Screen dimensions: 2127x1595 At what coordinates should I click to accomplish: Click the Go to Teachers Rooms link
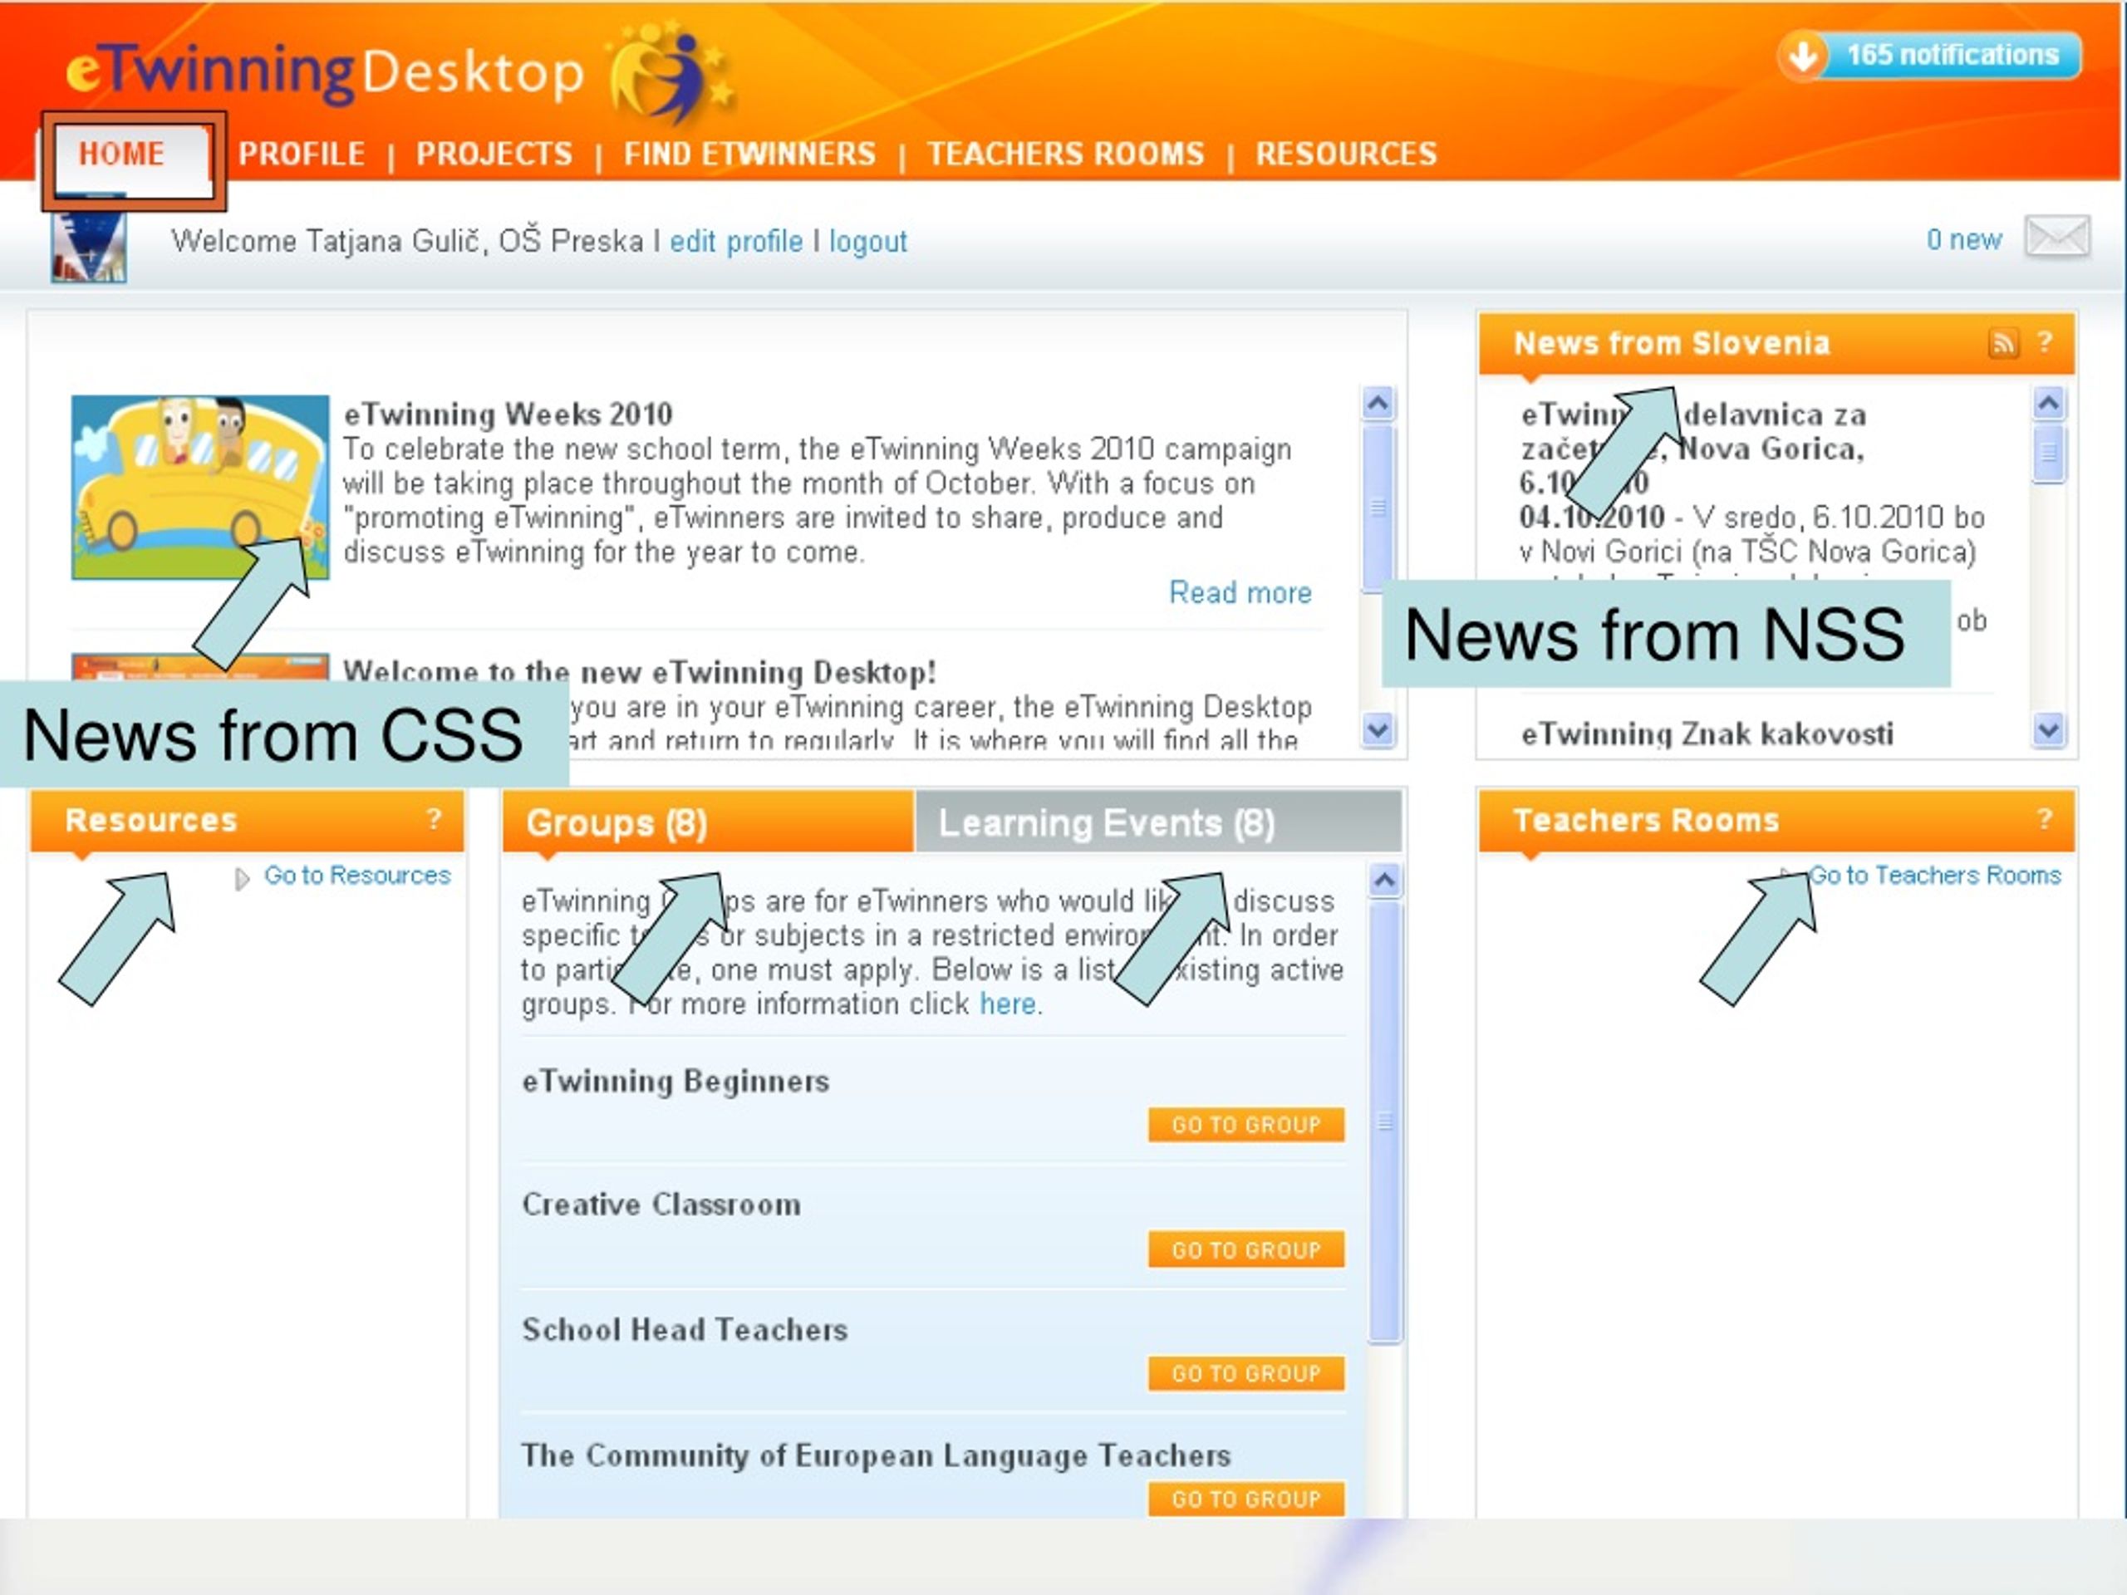1935,875
